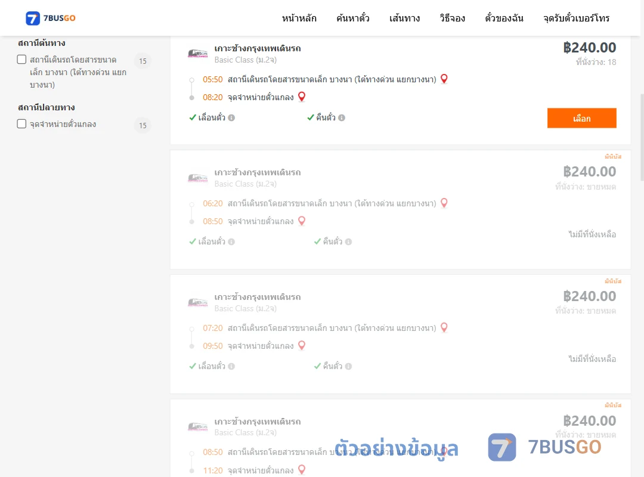Click the มินิบัส tag on 07:20 trip card
Screen dimensions: 644x477
pyautogui.click(x=613, y=281)
